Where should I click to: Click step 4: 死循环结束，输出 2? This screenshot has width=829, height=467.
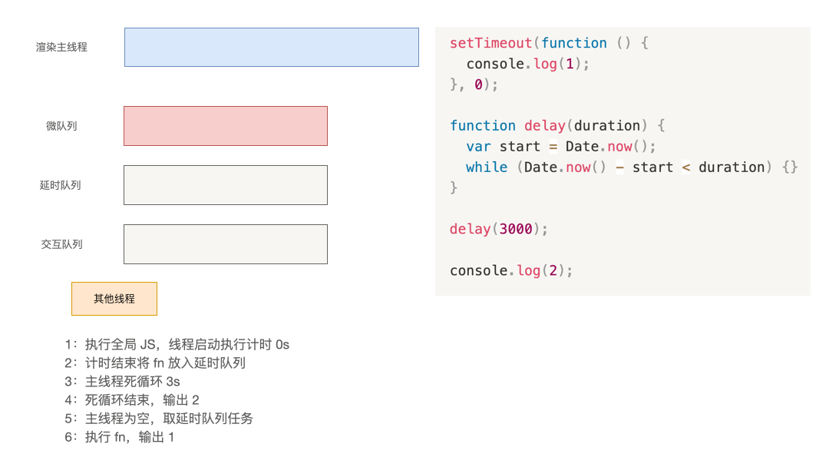point(132,400)
